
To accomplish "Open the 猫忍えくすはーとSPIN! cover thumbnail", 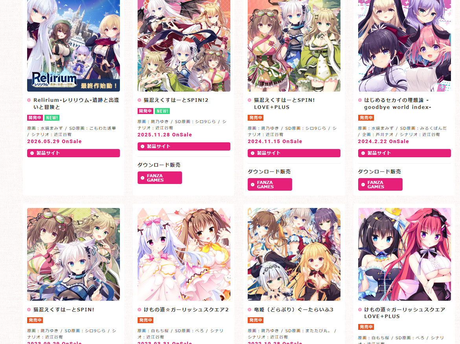I will pyautogui.click(x=74, y=254).
